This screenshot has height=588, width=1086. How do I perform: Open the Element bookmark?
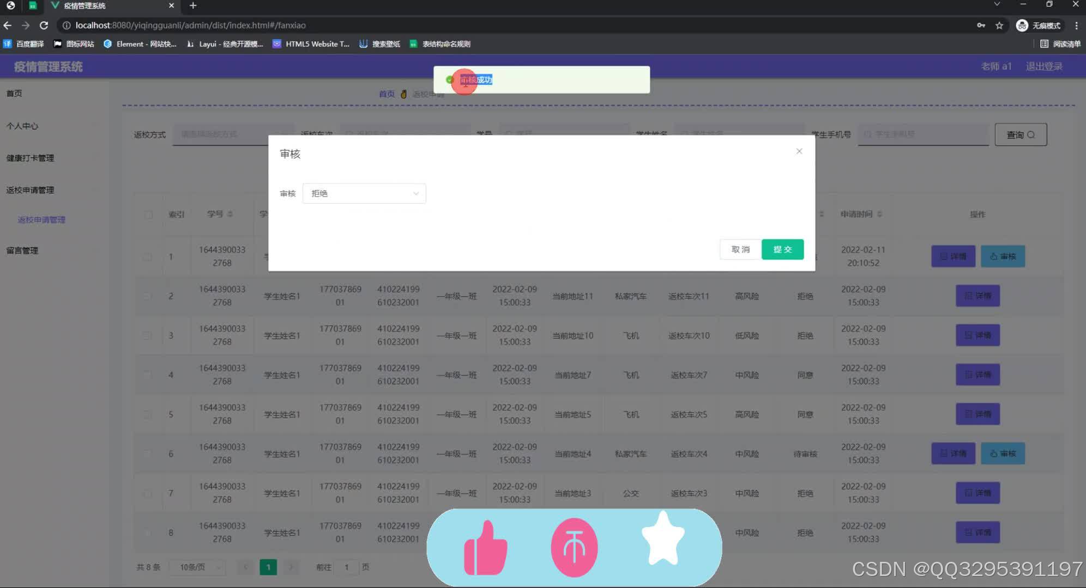coord(140,44)
